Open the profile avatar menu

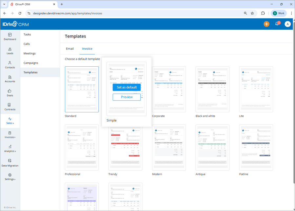pos(287,24)
